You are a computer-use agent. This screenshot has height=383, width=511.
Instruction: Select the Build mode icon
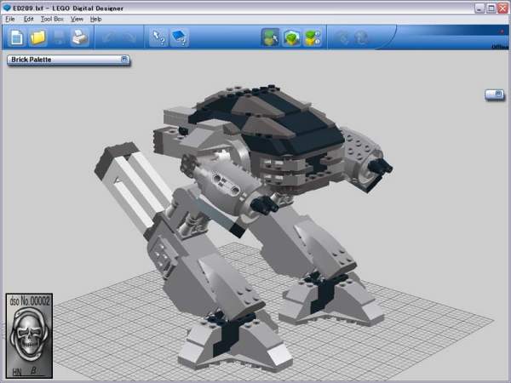pos(270,37)
